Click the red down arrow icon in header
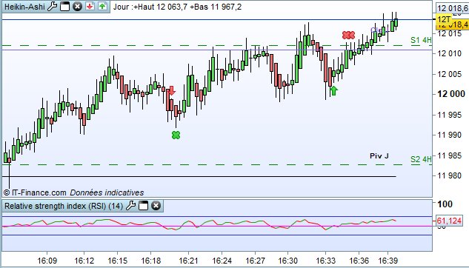Image resolution: width=469 pixels, height=268 pixels. coord(90,6)
